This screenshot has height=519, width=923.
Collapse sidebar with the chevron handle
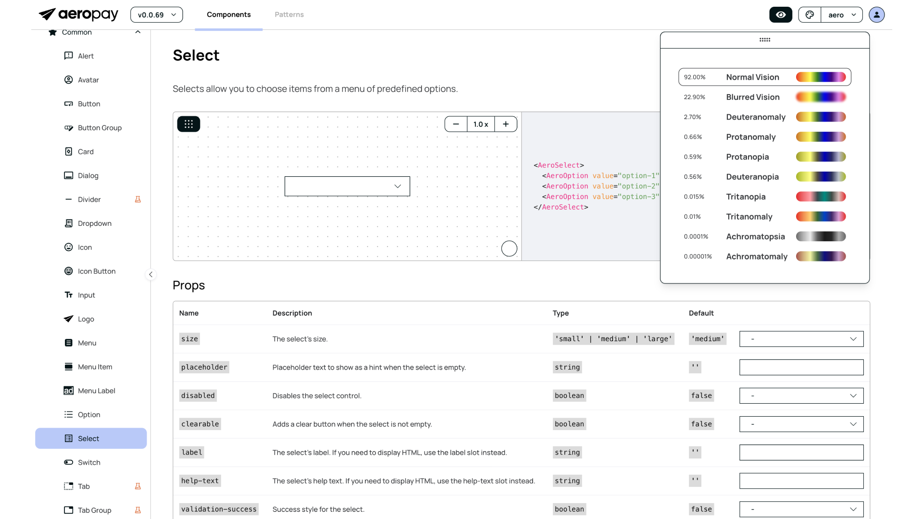(150, 274)
